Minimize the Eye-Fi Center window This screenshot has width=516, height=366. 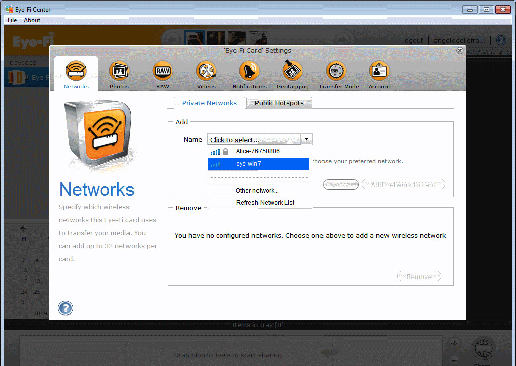(x=470, y=10)
